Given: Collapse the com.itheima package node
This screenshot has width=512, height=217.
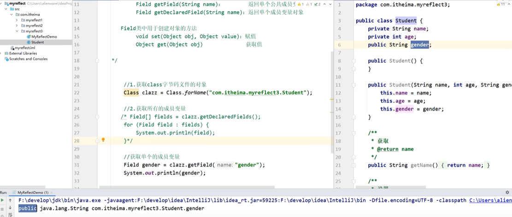Looking at the screenshot, I should (12, 15).
